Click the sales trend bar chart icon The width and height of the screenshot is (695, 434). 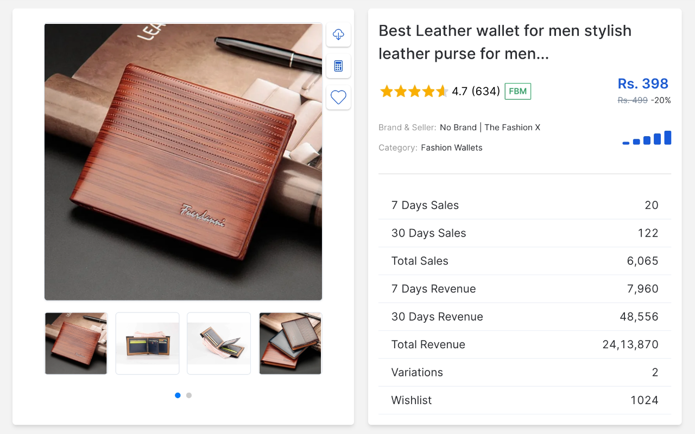coord(647,138)
